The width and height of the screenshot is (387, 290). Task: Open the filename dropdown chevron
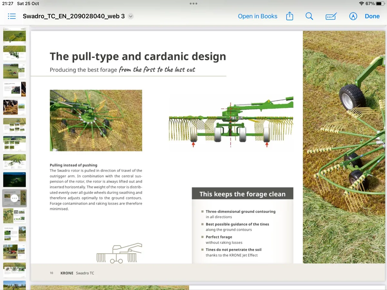[x=130, y=16]
